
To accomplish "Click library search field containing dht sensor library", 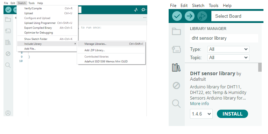I will [x=224, y=38].
